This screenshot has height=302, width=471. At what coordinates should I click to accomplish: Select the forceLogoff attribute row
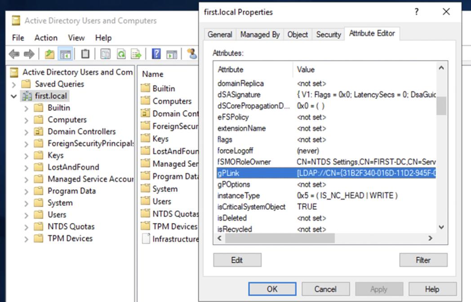coord(326,151)
